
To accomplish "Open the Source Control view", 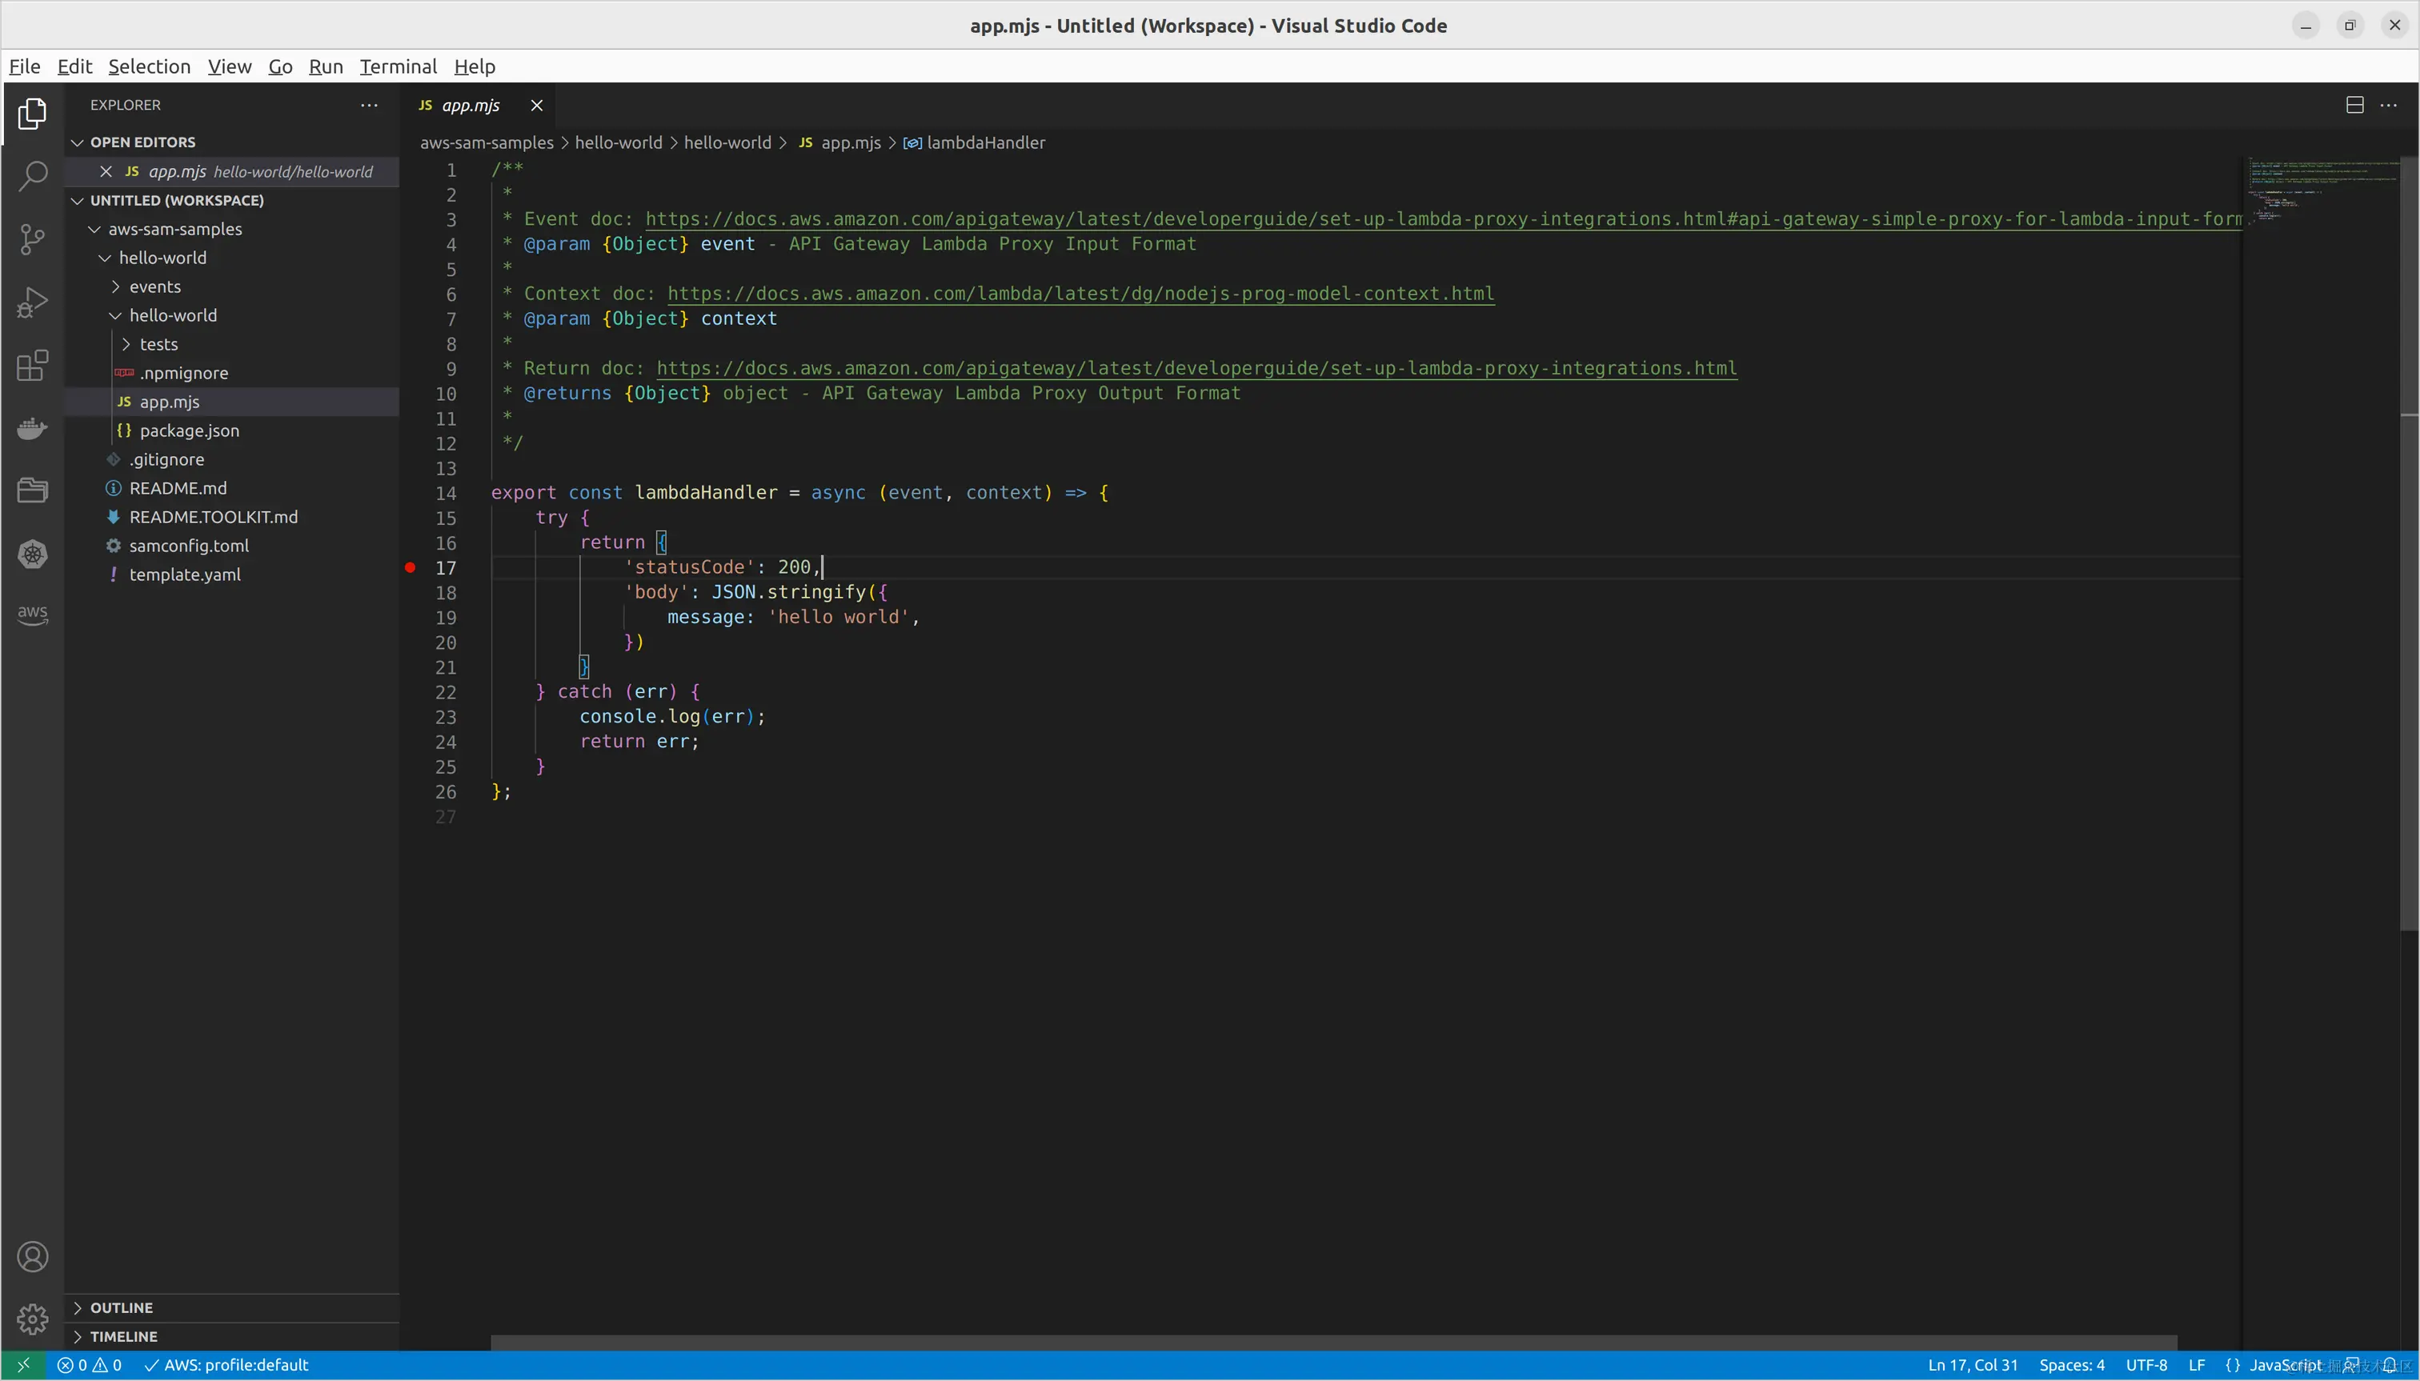I will (x=32, y=239).
